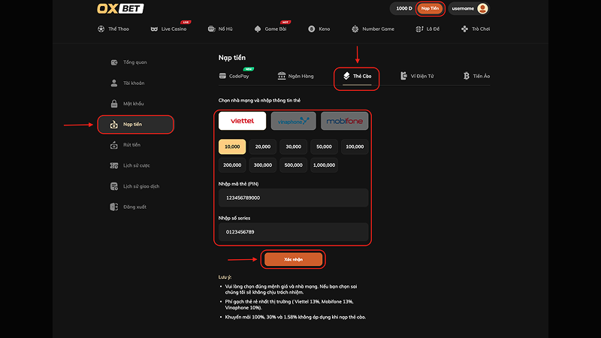Click the card PIN input field
The height and width of the screenshot is (338, 601).
click(x=293, y=198)
